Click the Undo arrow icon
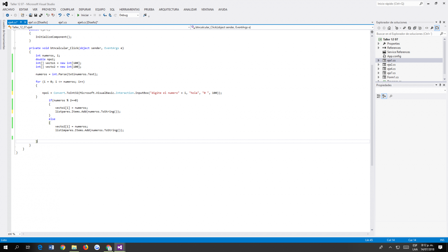Viewport: 448px width, 252px height. click(60, 15)
